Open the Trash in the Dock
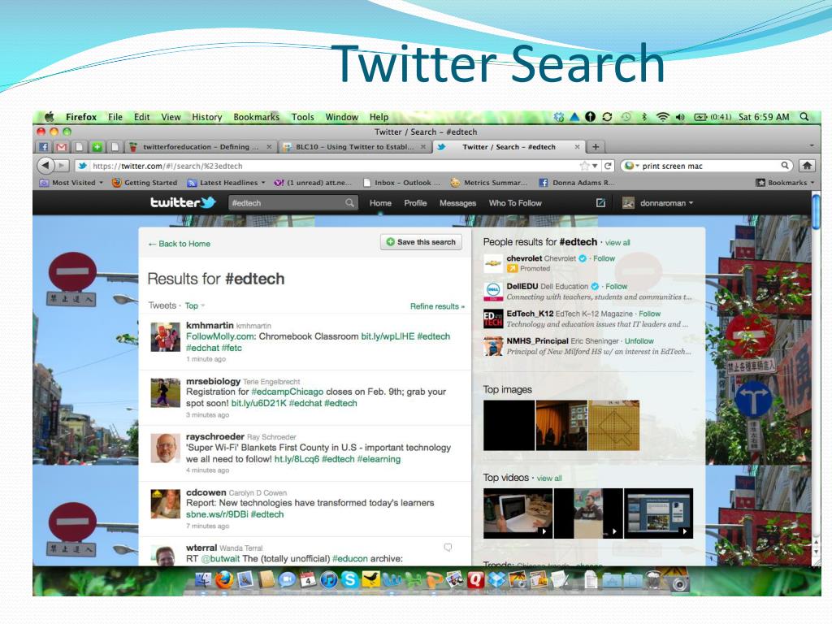Screen dimensions: 832x624 point(653,580)
